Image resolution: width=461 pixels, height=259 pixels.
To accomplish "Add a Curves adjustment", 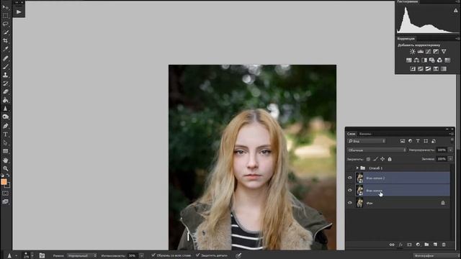I will (x=428, y=52).
